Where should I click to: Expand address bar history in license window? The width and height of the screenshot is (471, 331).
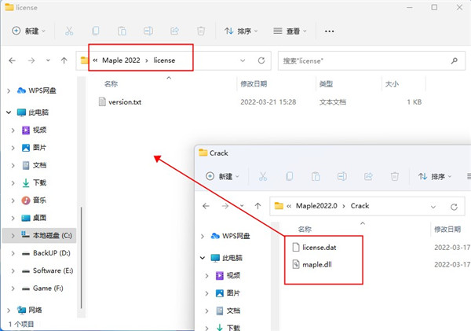pyautogui.click(x=243, y=61)
